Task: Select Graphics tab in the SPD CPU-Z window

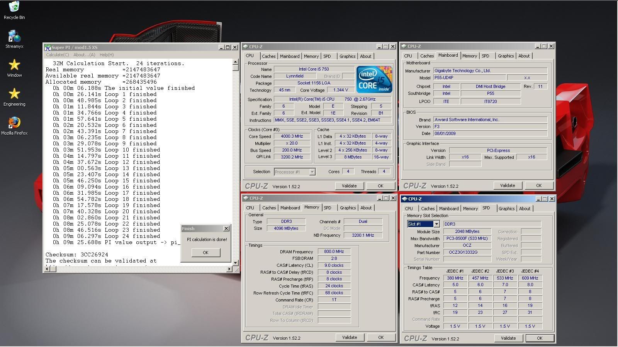Action: pyautogui.click(x=506, y=209)
